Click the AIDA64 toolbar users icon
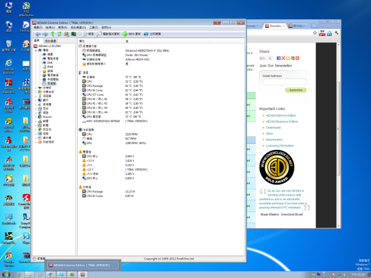Viewport: 371px width, 278px height. click(67, 34)
